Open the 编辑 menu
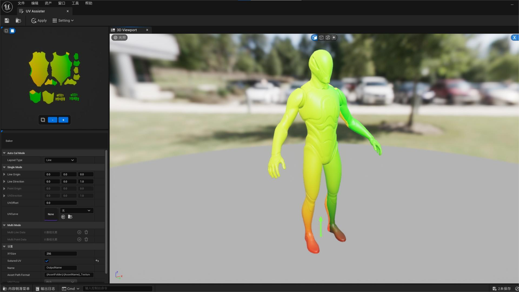519x292 pixels. 35,3
